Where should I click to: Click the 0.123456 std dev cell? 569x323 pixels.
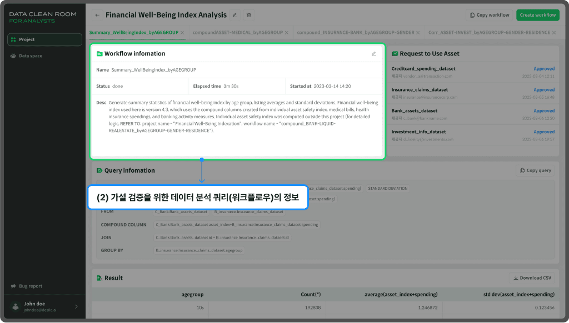point(545,308)
